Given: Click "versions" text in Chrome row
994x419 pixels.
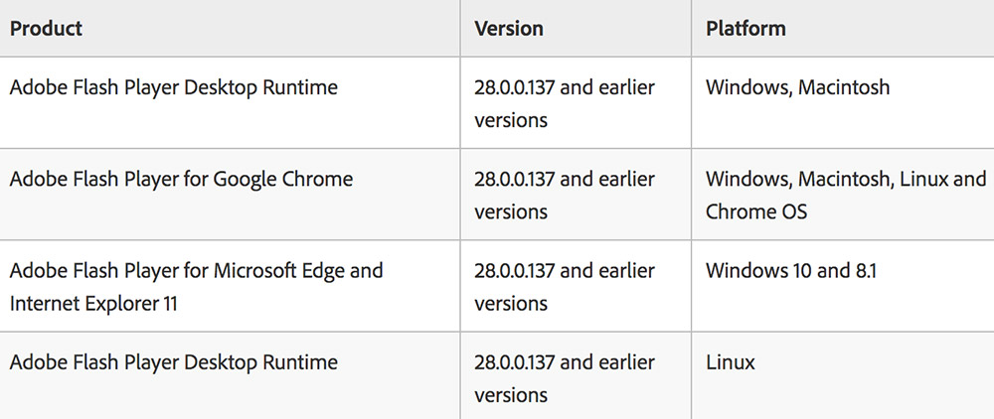Looking at the screenshot, I should click(x=511, y=211).
